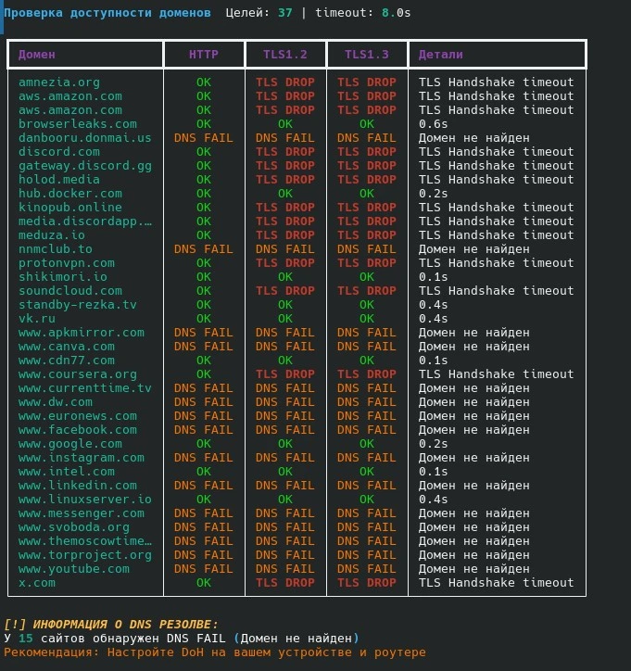Select the truncated domain 'www.themoscowtime…'
This screenshot has height=671, width=631.
tap(84, 541)
